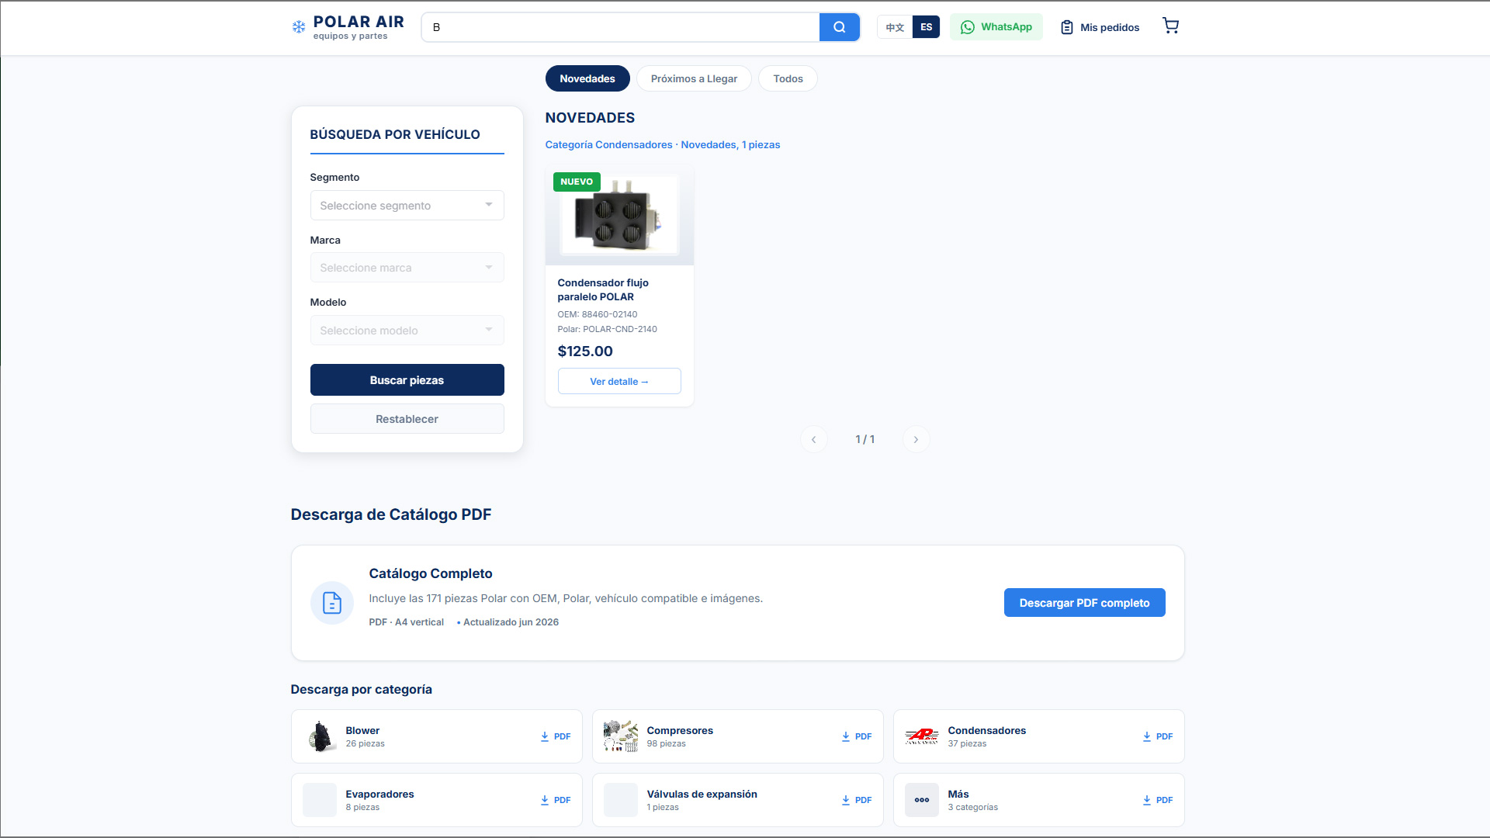Go to the next results page
Viewport: 1490px width, 838px height.
916,439
